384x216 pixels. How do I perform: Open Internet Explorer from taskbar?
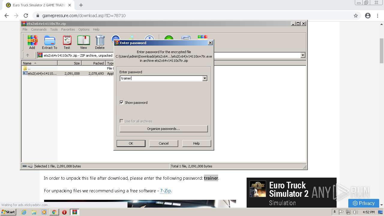(x=24, y=212)
